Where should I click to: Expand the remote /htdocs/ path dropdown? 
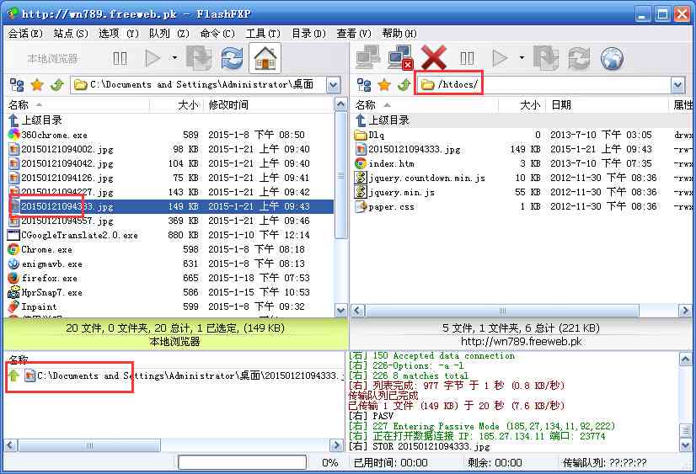(x=680, y=85)
